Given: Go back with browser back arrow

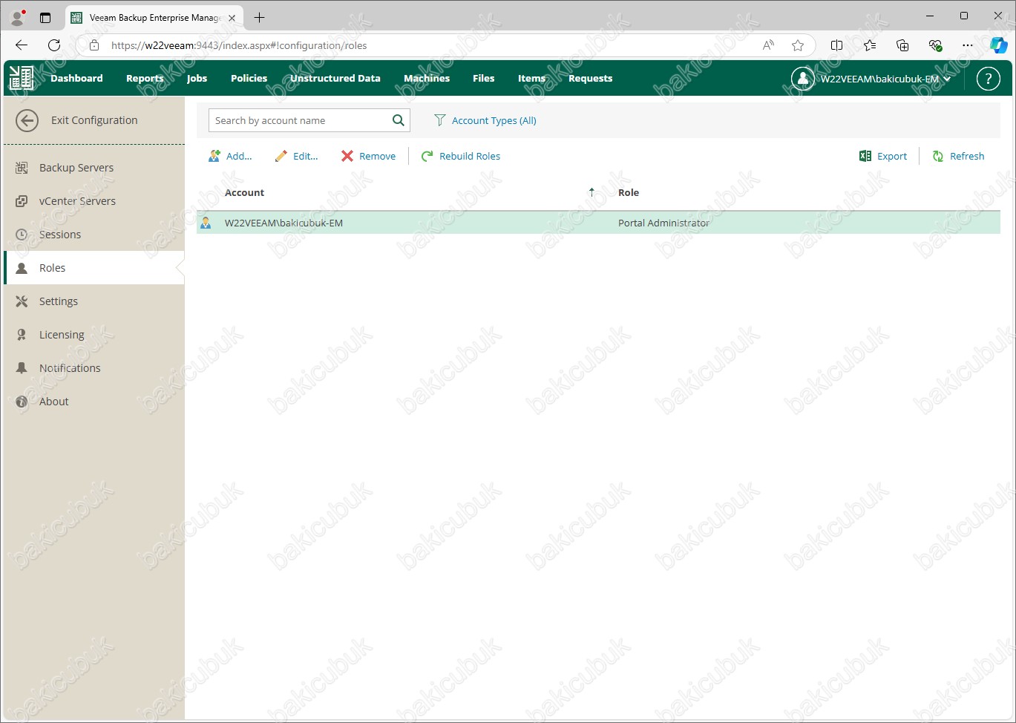Looking at the screenshot, I should click(x=21, y=45).
